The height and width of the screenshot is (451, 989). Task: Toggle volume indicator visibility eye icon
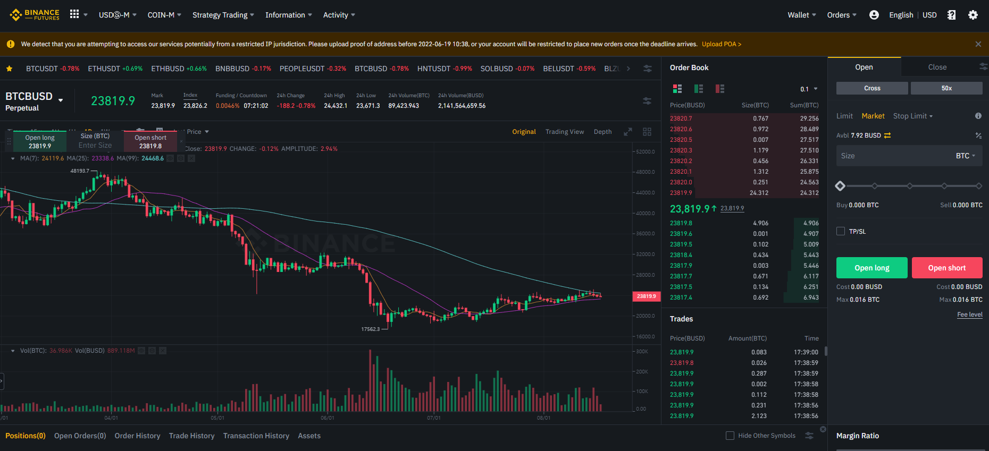(141, 351)
